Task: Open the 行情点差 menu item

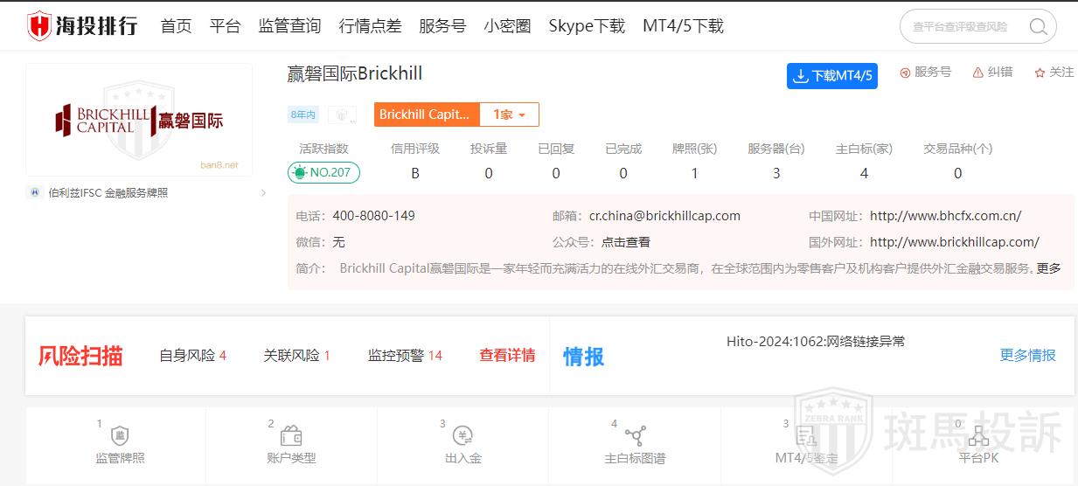Action: [370, 26]
